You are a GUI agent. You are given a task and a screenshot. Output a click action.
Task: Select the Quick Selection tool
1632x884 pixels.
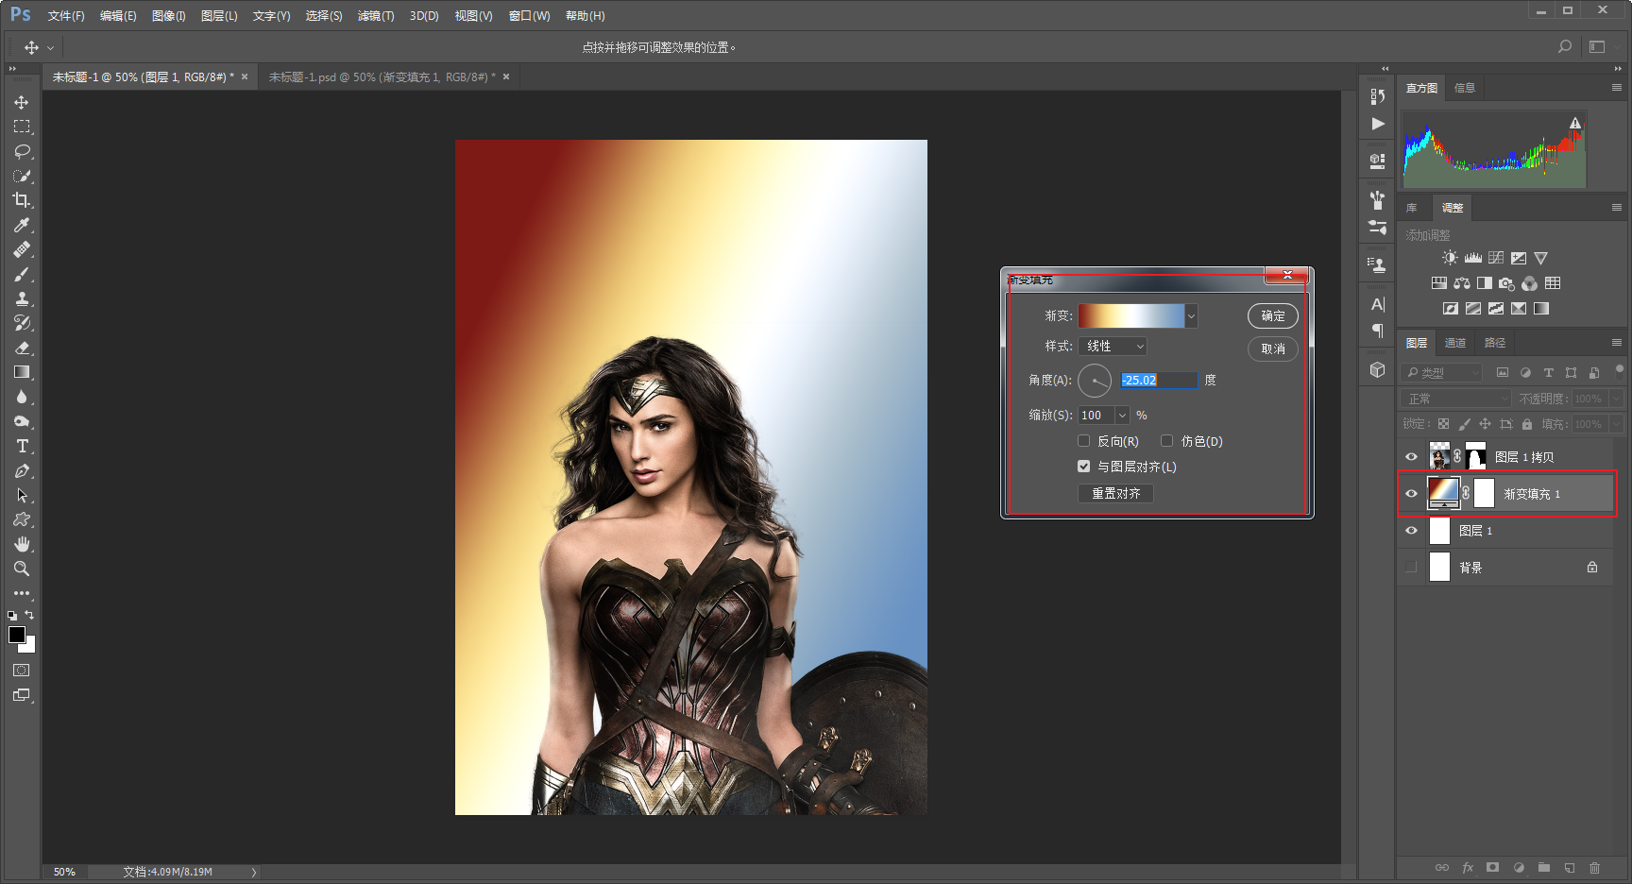22,176
